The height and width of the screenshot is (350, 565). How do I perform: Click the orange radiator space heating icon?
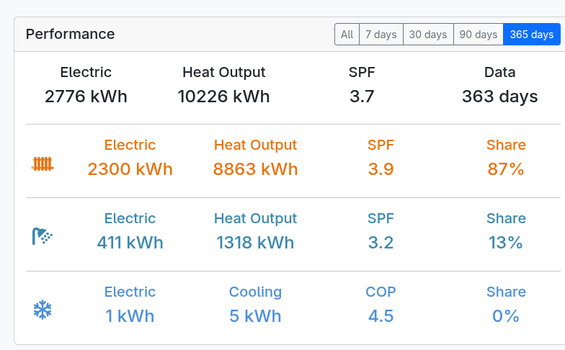[x=43, y=164]
